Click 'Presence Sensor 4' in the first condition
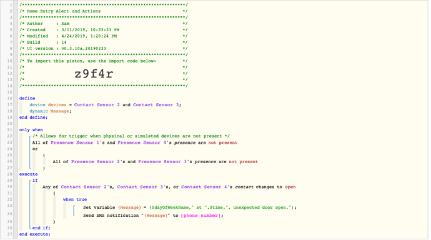 point(142,142)
